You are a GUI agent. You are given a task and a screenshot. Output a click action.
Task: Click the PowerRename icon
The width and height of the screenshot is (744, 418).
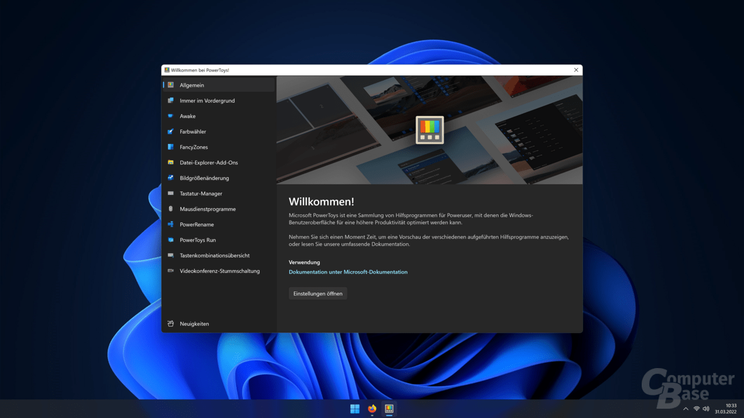coord(171,224)
